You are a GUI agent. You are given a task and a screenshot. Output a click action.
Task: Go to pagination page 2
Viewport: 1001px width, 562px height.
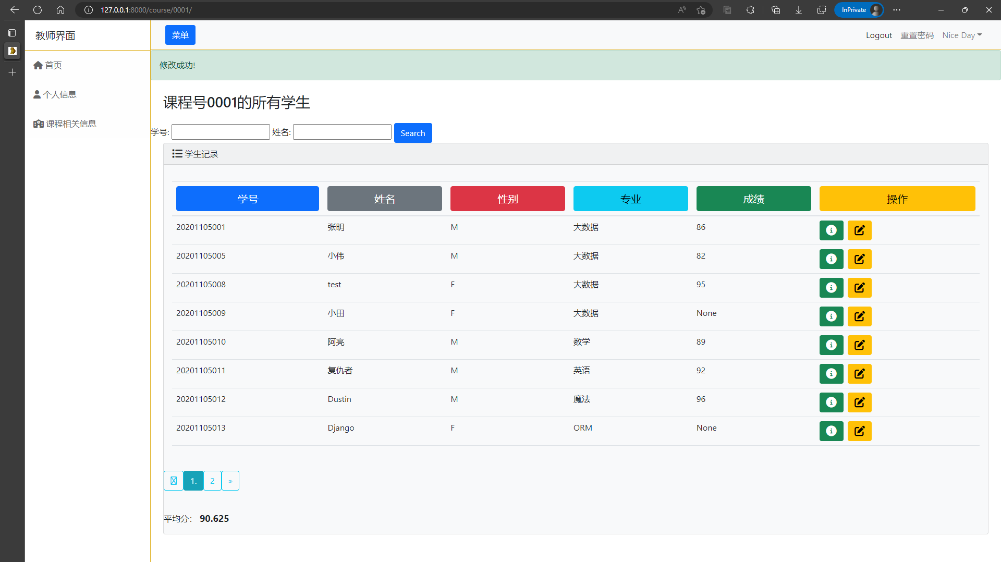212,481
